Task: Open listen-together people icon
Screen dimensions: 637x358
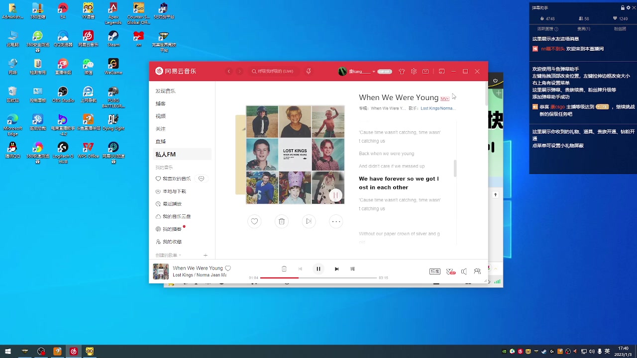Action: click(477, 271)
